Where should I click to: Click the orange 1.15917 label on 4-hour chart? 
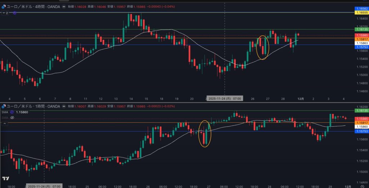pos(361,39)
